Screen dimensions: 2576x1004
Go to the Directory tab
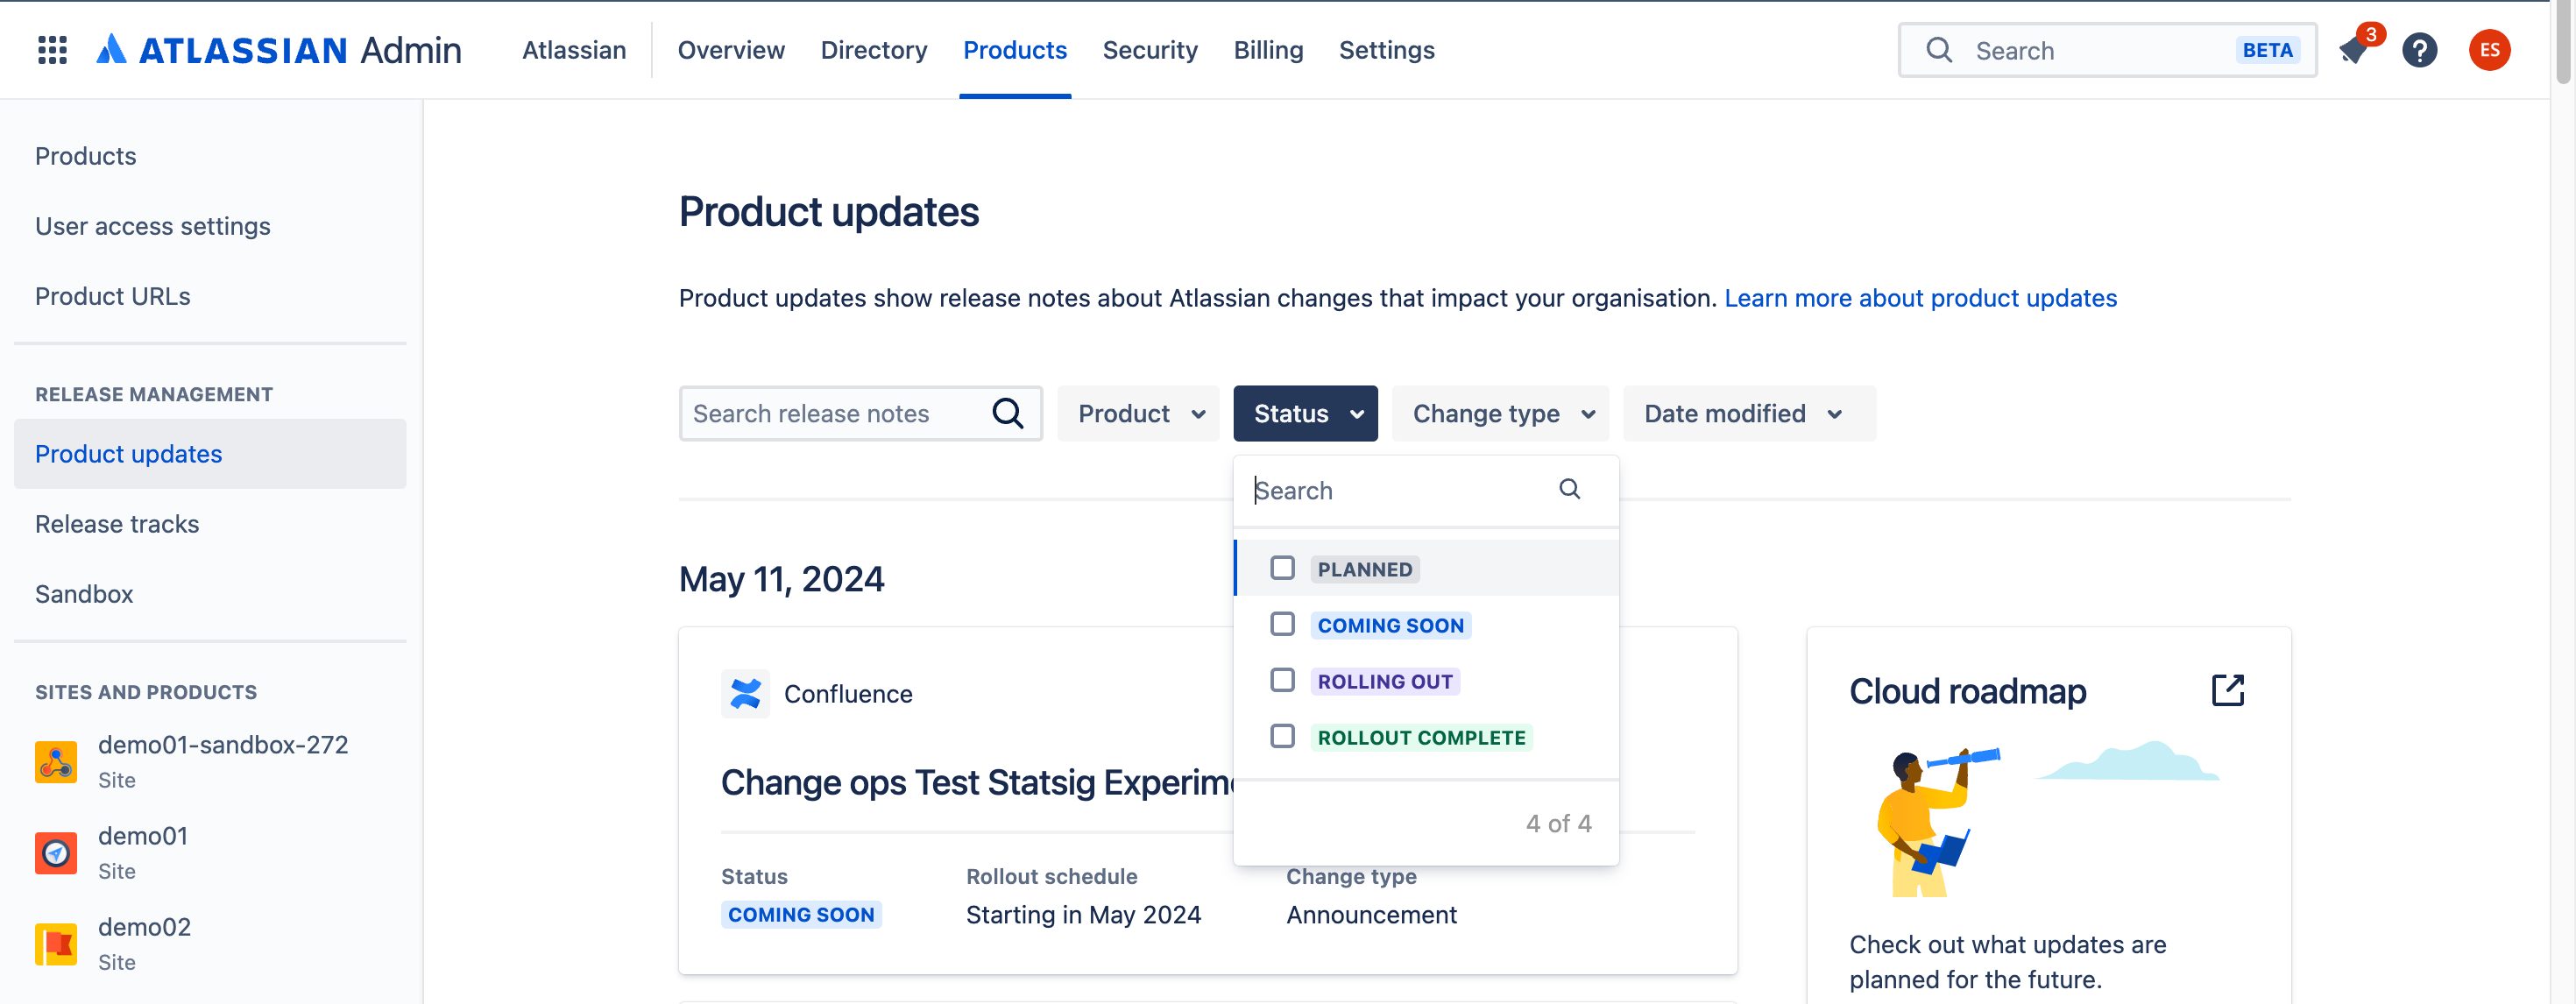[874, 50]
